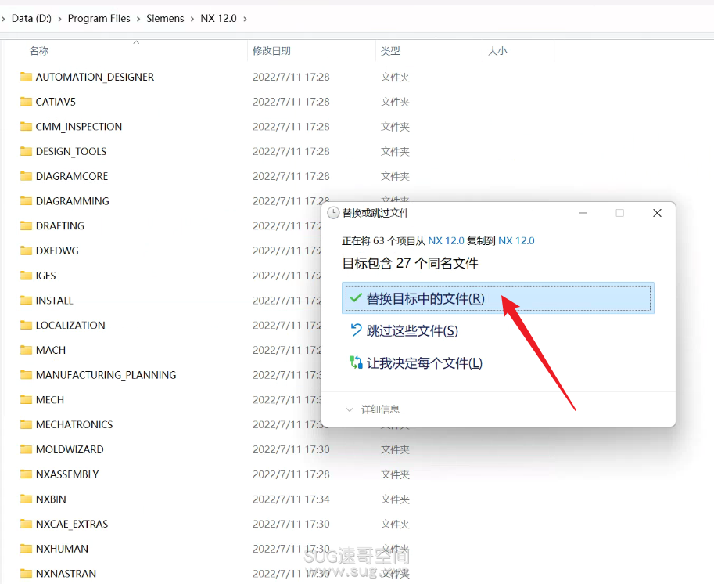Click the MACH folder icon
Image resolution: width=714 pixels, height=584 pixels.
pos(26,350)
